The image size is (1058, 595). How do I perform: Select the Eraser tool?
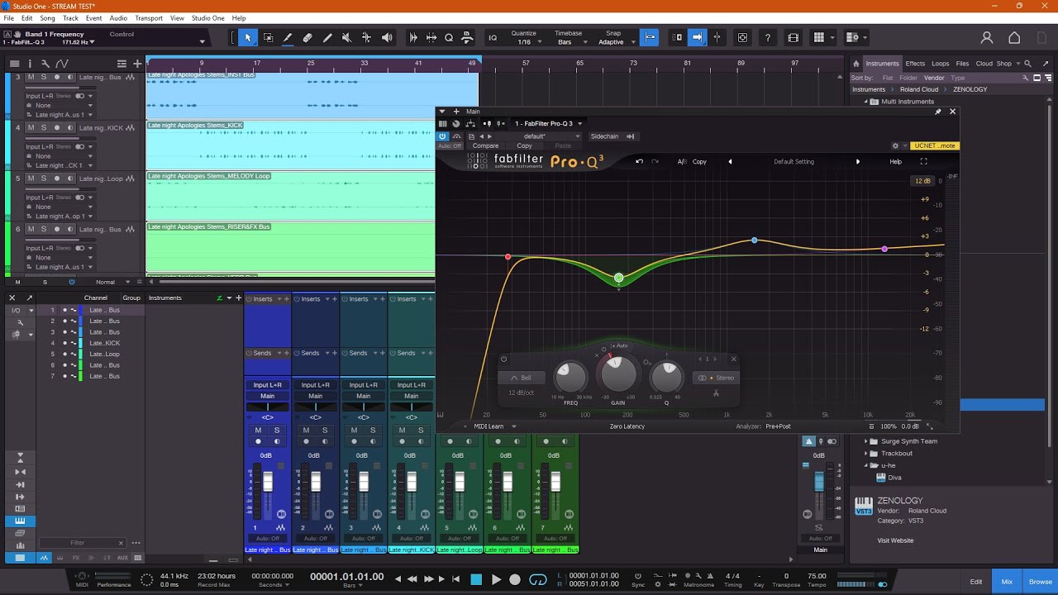pyautogui.click(x=307, y=37)
